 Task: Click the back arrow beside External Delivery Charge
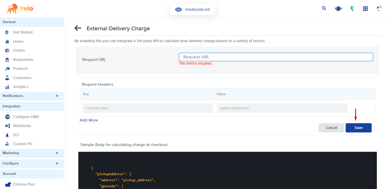(x=78, y=28)
